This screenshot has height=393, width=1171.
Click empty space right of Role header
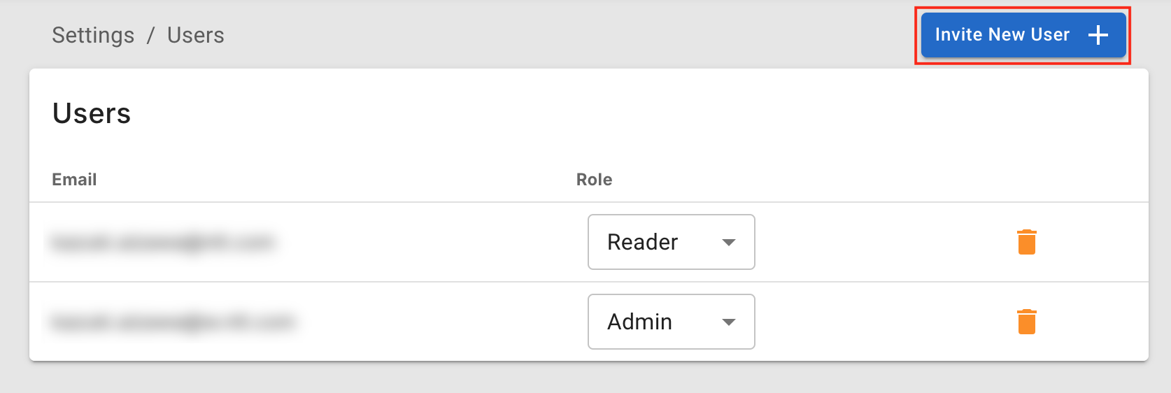(839, 180)
